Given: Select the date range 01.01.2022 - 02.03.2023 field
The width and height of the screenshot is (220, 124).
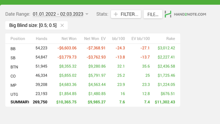Looking at the screenshot, I should [58, 14].
